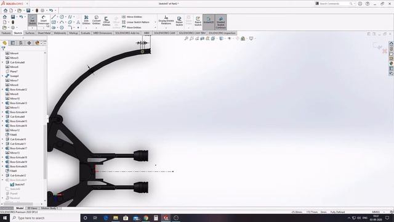394x222 pixels.
Task: Click the feature tree filter icon
Action: pos(3,48)
